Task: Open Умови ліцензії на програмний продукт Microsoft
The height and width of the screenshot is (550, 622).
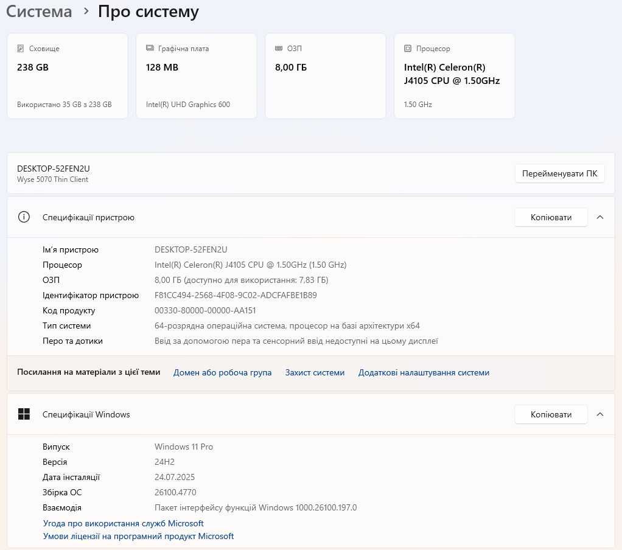Action: tap(138, 536)
